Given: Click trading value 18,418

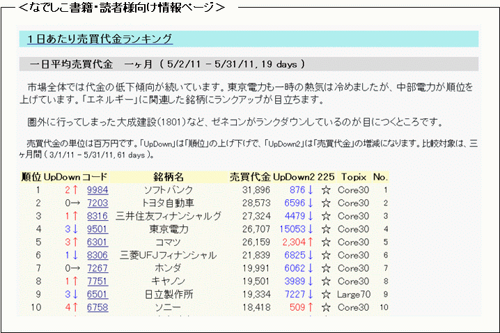Looking at the screenshot, I should (x=256, y=308).
